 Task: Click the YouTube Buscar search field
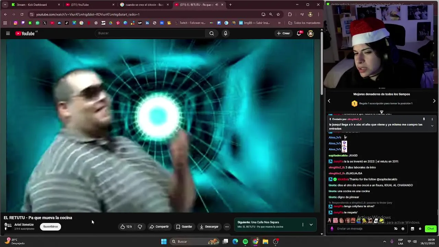[150, 33]
